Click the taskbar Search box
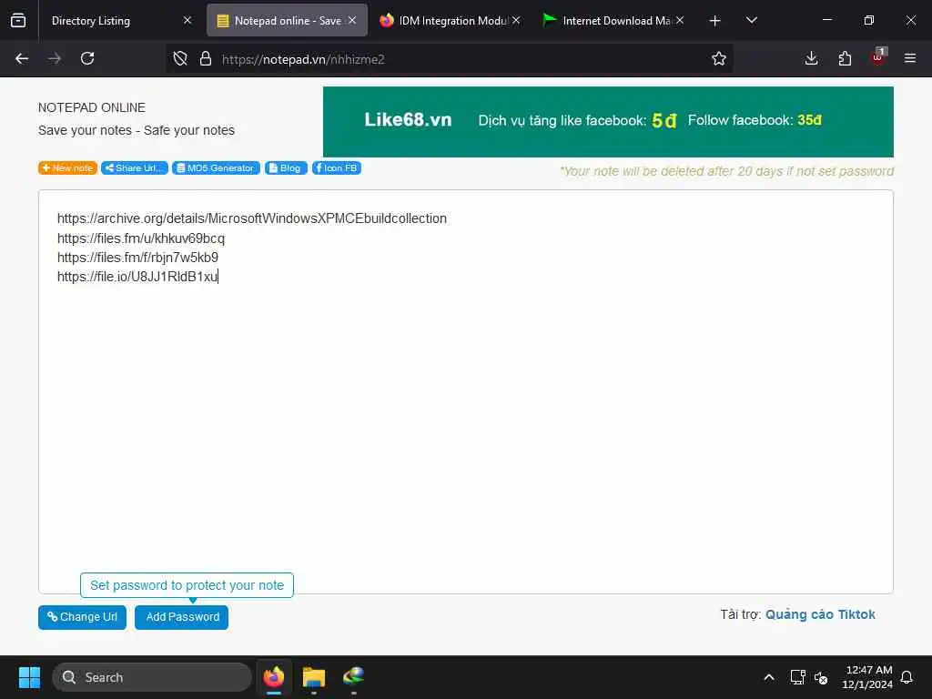Viewport: 932px width, 699px height. coord(152,677)
